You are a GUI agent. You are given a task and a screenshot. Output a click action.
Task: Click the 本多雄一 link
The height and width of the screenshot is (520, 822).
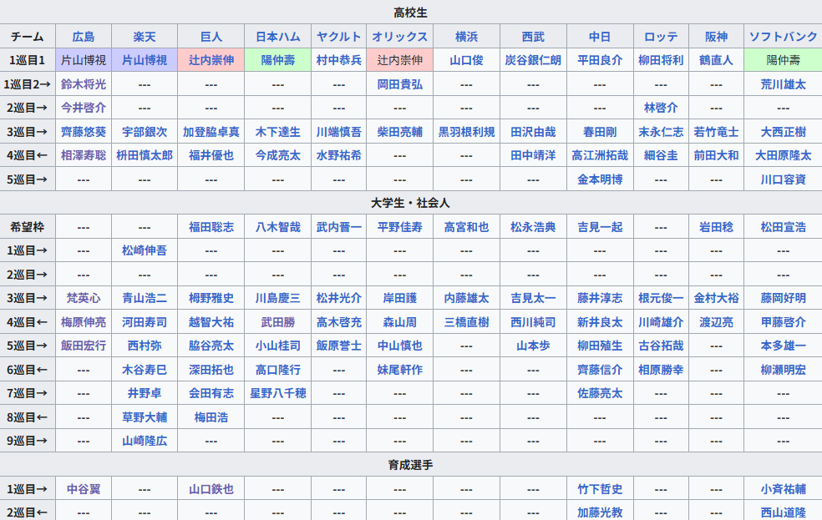pyautogui.click(x=783, y=346)
